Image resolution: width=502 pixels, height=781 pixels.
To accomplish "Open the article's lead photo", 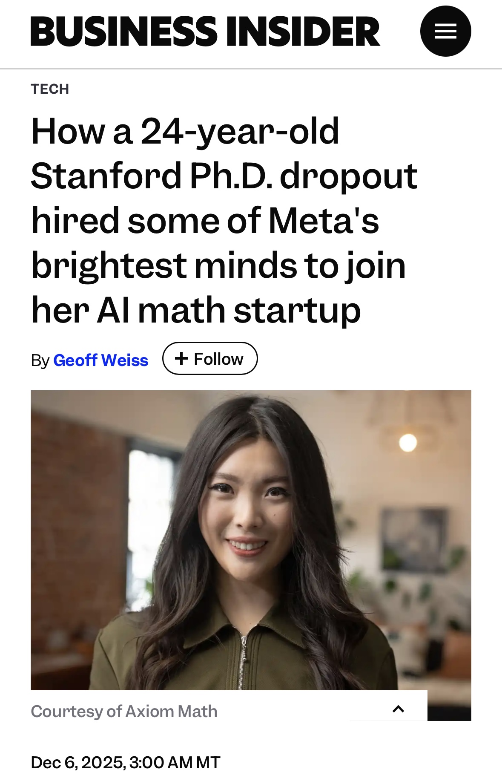I will tap(251, 540).
